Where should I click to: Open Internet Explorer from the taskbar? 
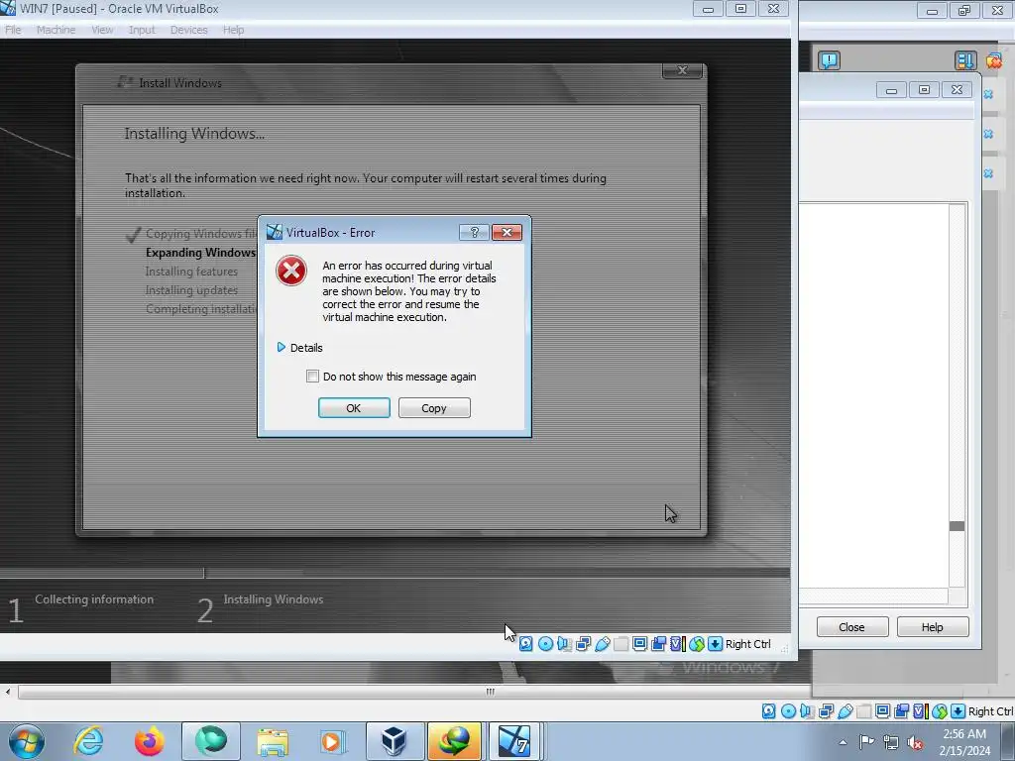[x=88, y=741]
